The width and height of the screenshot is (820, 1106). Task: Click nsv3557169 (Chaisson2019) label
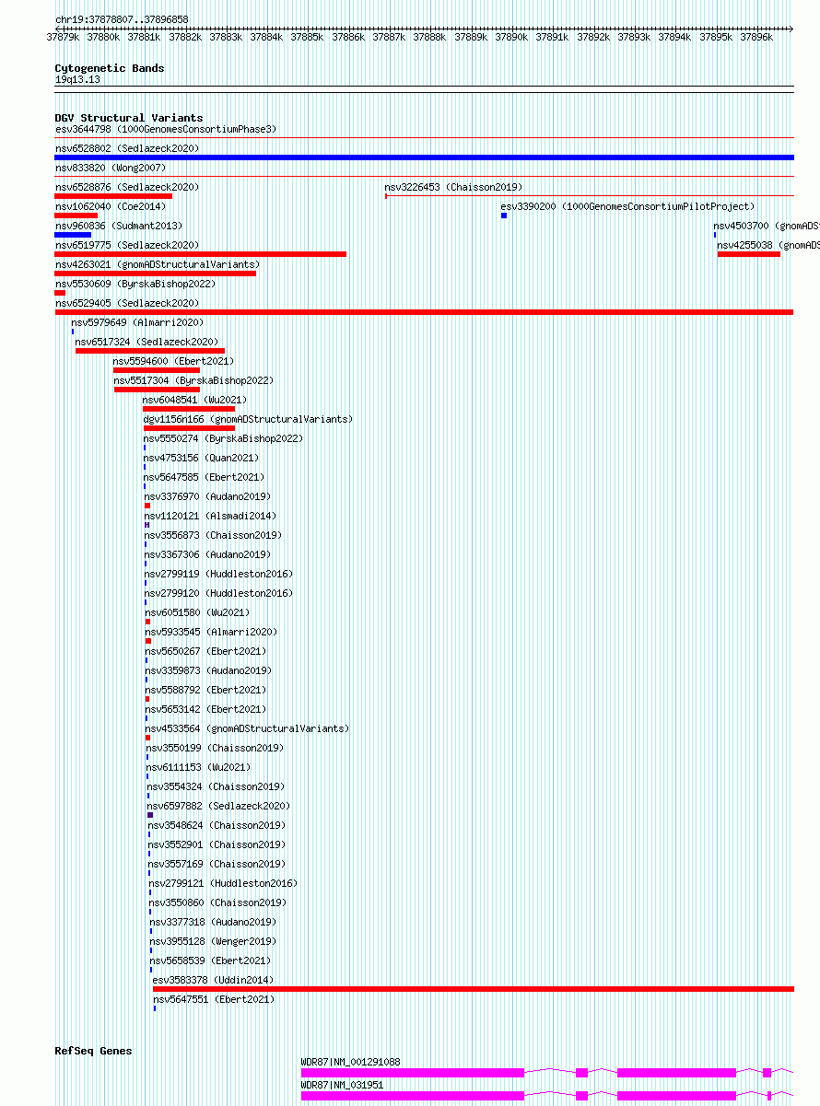pyautogui.click(x=217, y=865)
